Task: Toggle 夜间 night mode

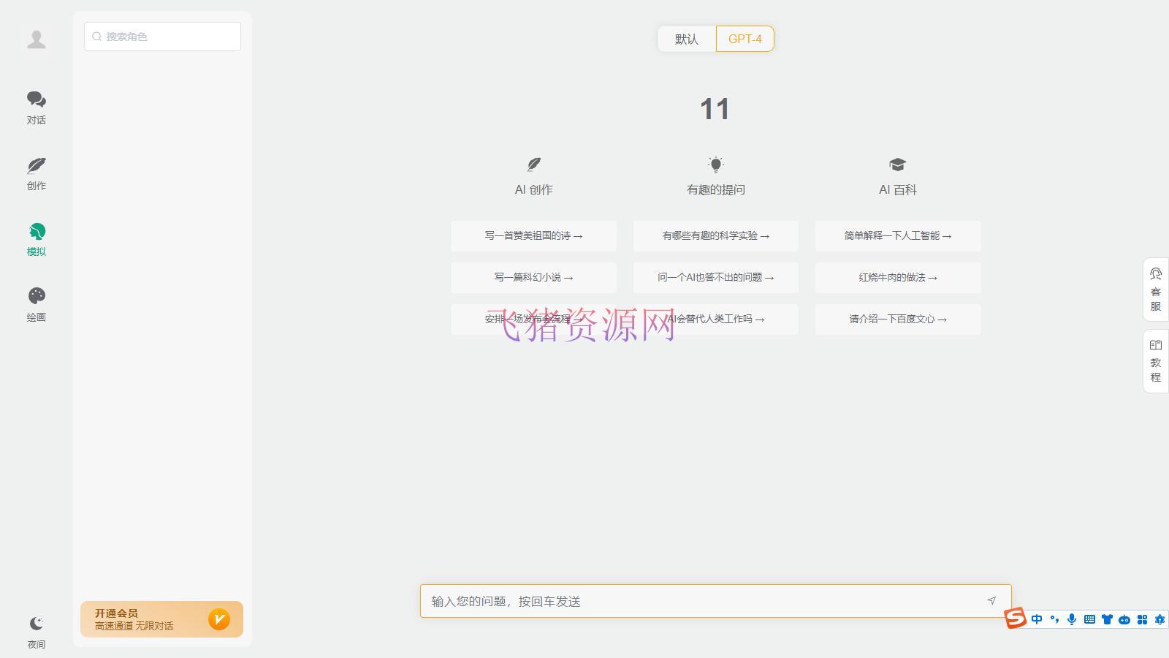Action: pyautogui.click(x=36, y=627)
